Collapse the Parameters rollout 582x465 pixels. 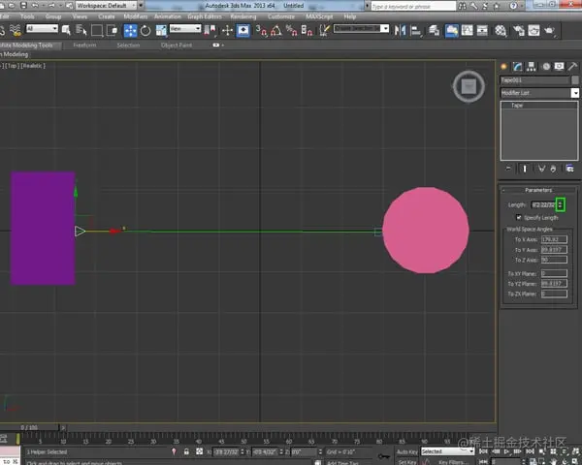[538, 190]
